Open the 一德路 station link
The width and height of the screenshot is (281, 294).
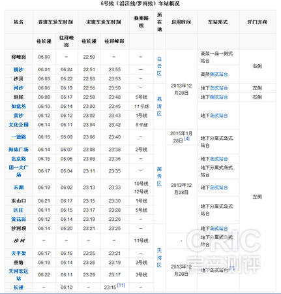[x=18, y=137]
